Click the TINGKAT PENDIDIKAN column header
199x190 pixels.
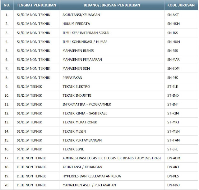click(x=36, y=5)
